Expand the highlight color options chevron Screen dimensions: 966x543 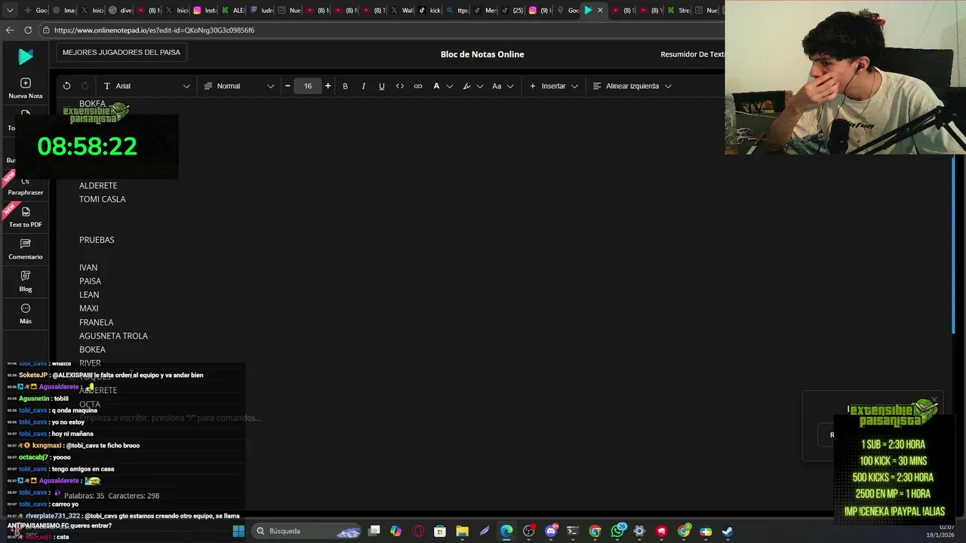tap(480, 86)
